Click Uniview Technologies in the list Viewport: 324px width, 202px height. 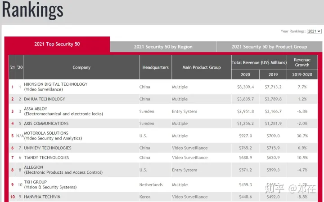[x=47, y=148]
